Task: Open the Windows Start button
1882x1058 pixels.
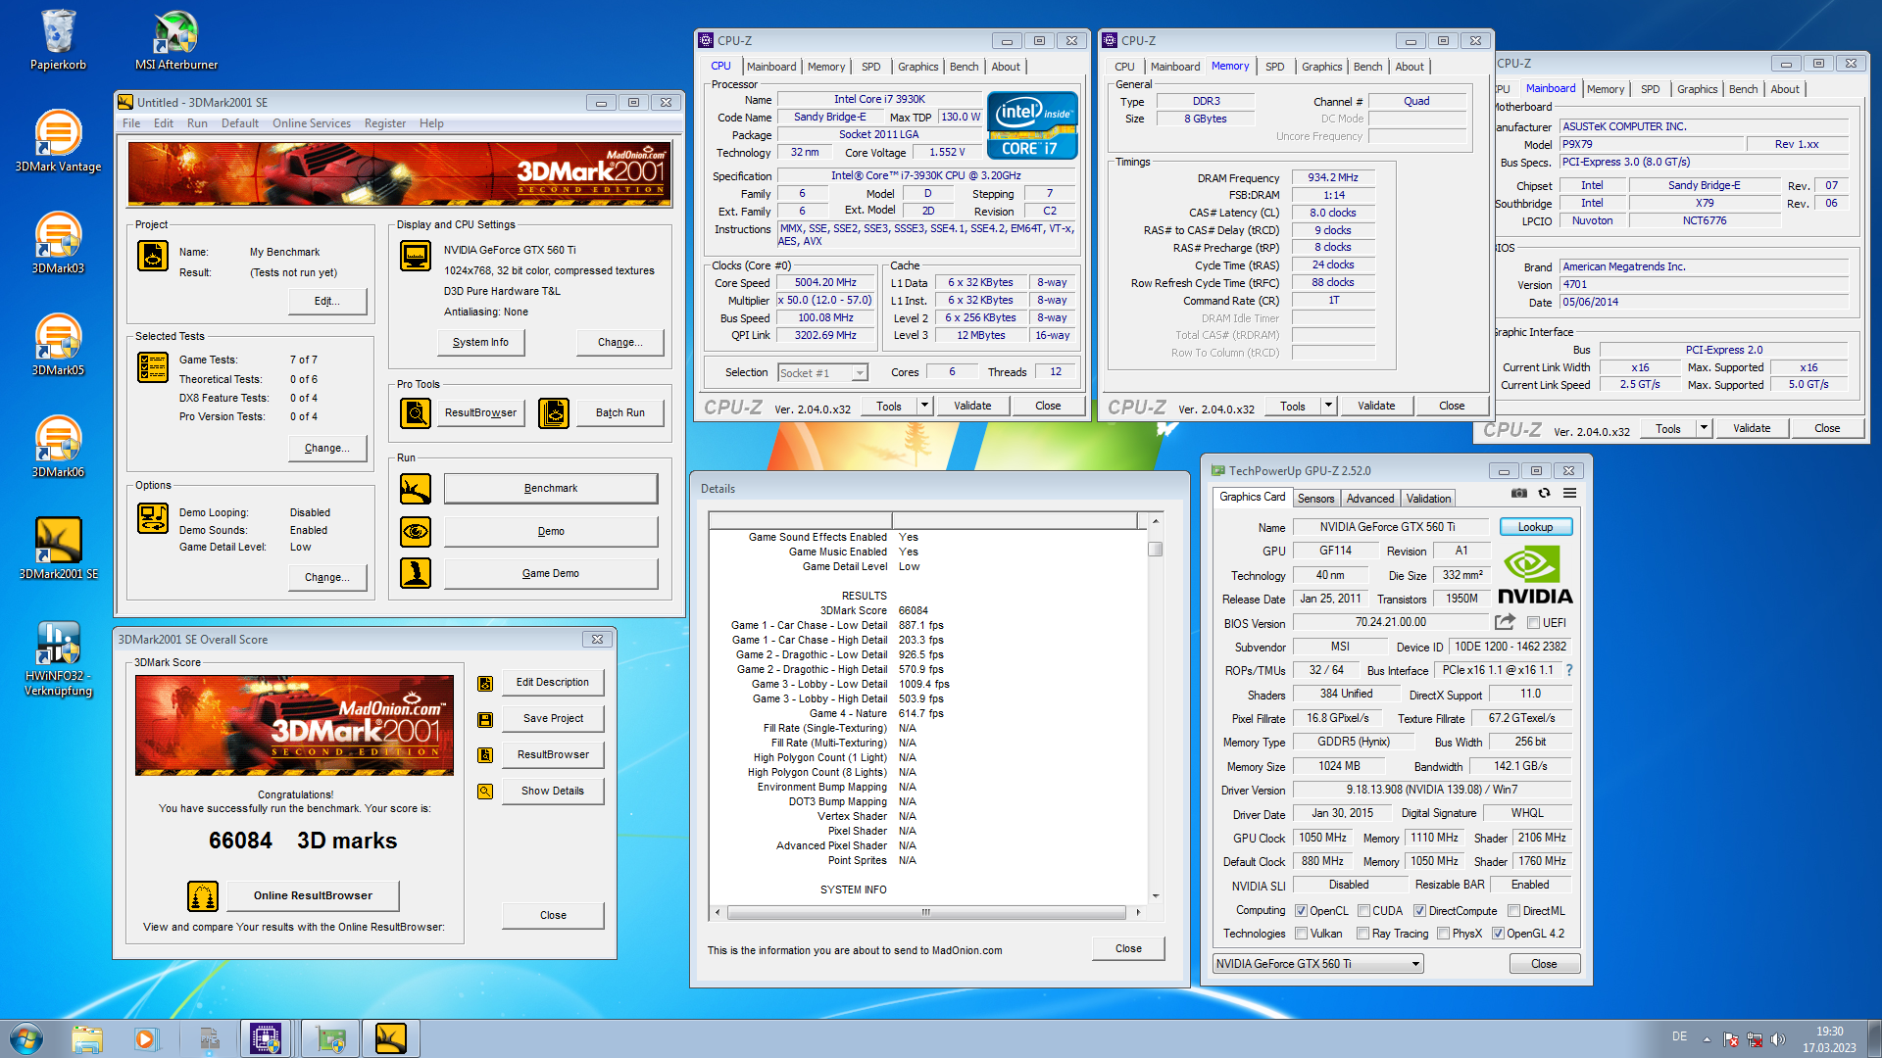Action: 26,1038
